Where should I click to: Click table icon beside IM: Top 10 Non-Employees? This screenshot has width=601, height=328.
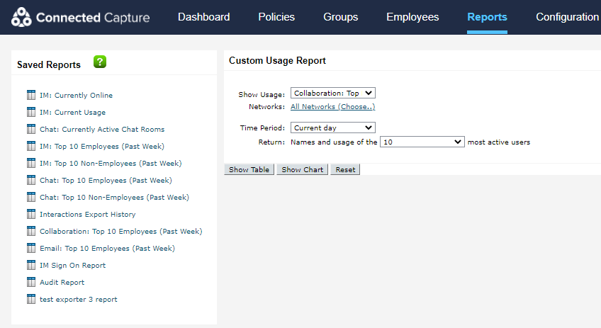tap(31, 163)
